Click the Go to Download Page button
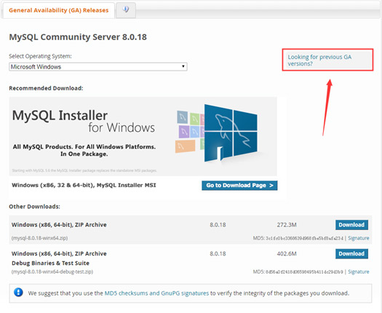This screenshot has width=382, height=313. [x=239, y=186]
